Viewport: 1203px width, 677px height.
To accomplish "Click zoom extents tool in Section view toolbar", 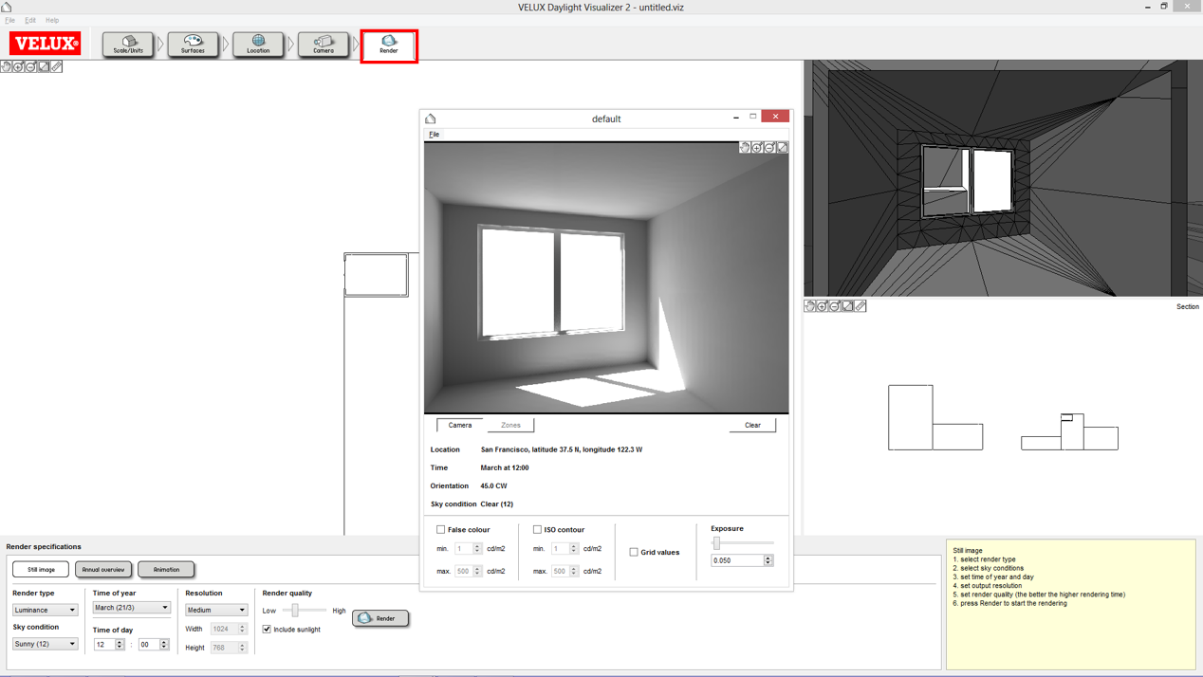I will pos(848,306).
